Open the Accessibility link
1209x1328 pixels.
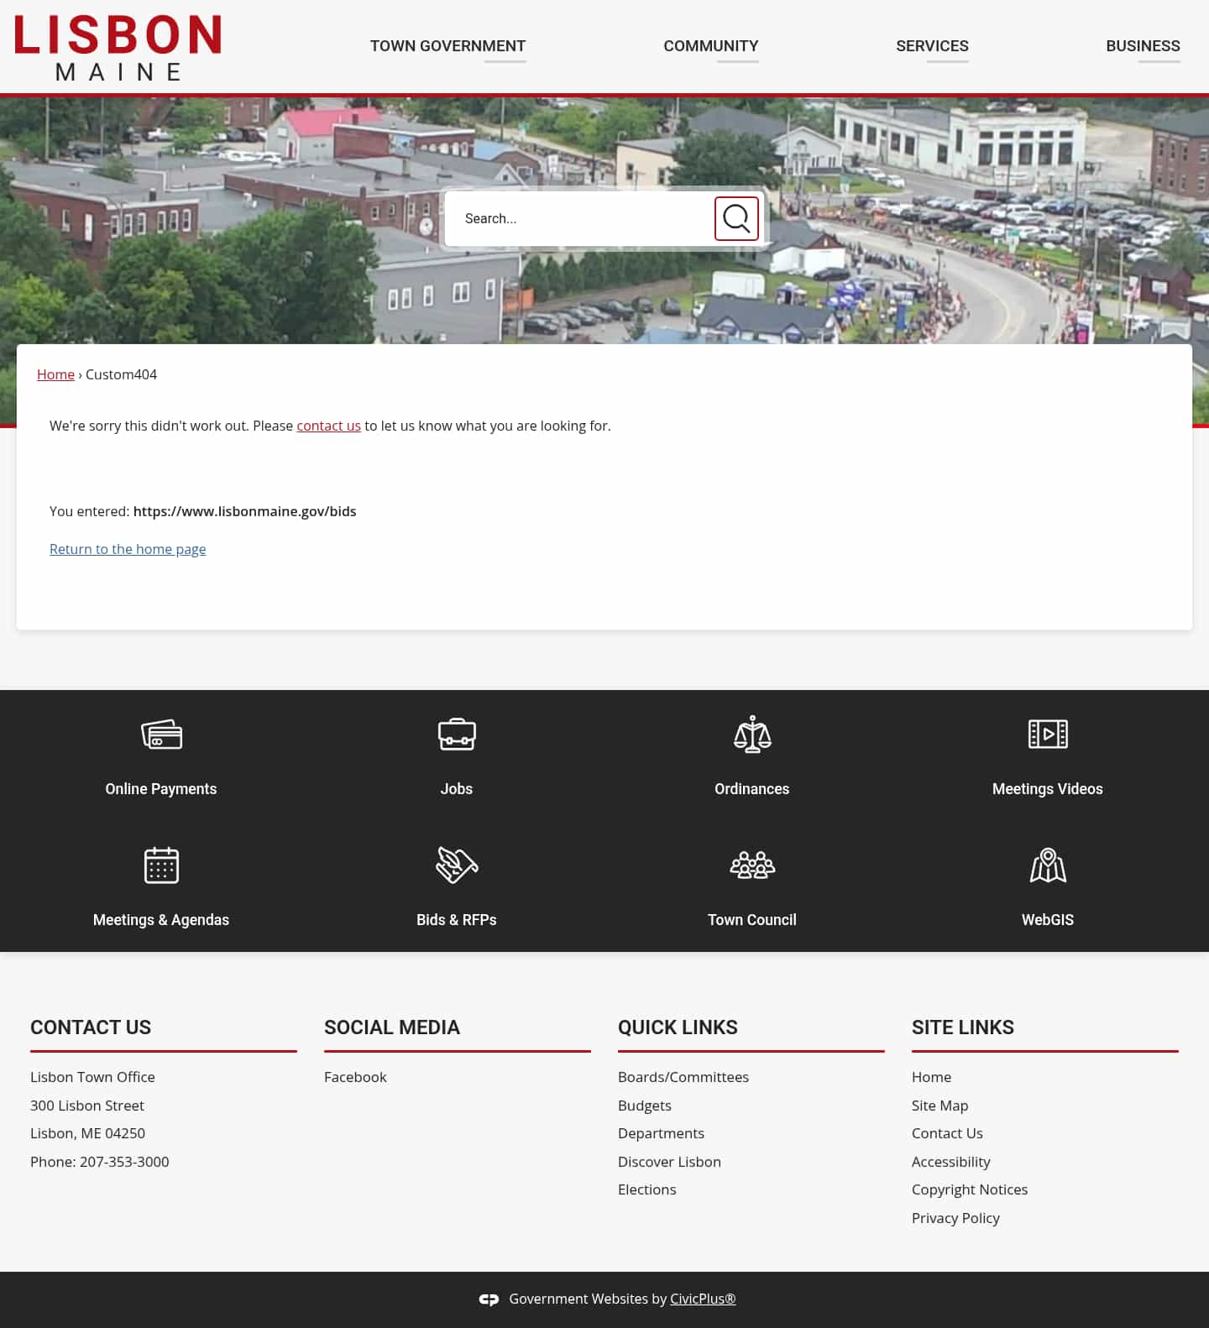[x=950, y=1162]
